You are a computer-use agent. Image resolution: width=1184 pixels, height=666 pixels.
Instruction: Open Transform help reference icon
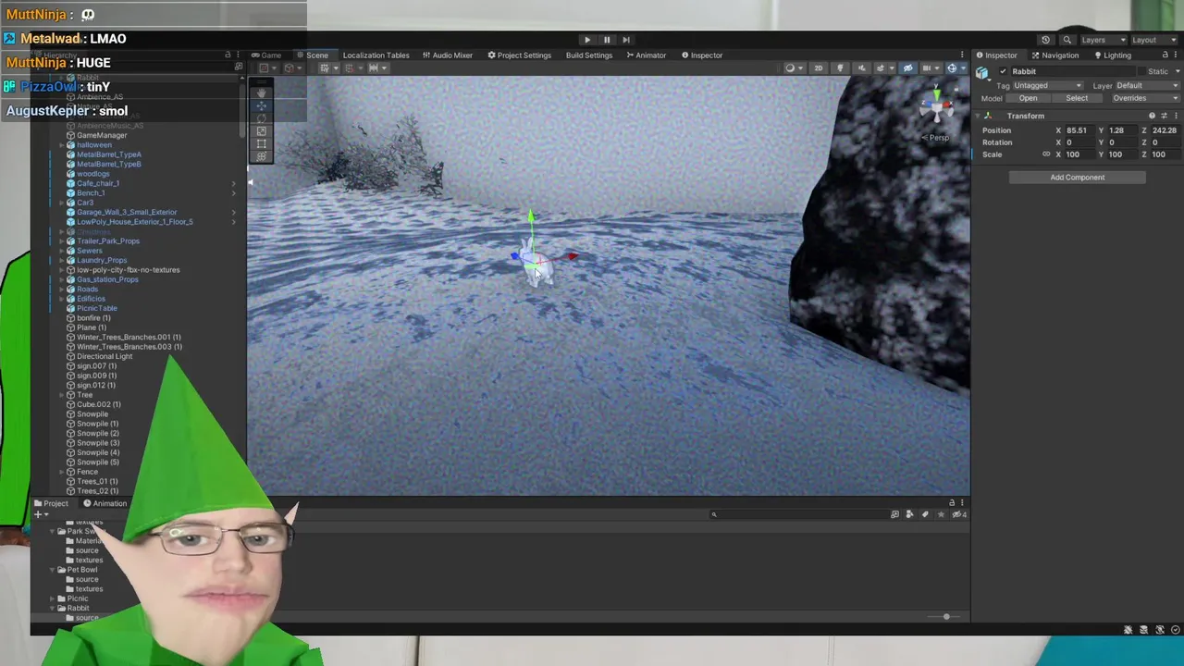(1152, 117)
